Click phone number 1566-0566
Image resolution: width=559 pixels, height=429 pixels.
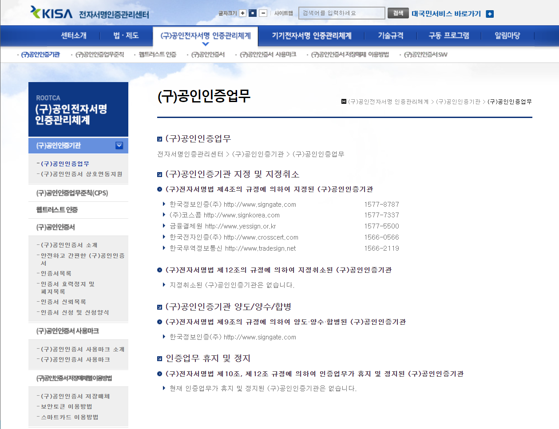point(381,237)
